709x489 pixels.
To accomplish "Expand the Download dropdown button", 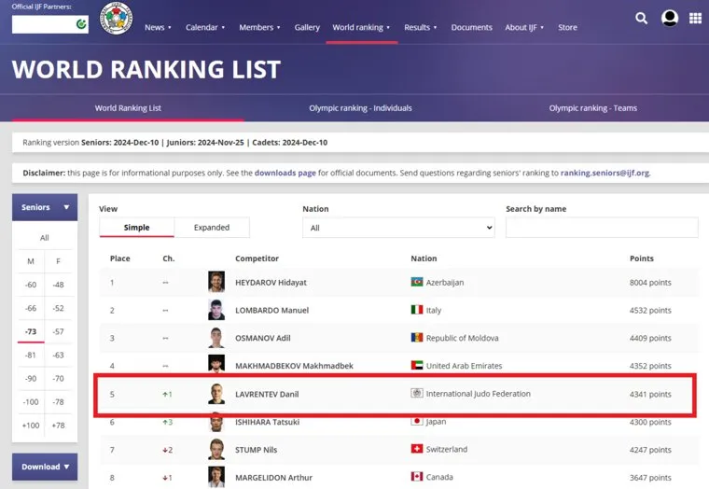I will 44,467.
